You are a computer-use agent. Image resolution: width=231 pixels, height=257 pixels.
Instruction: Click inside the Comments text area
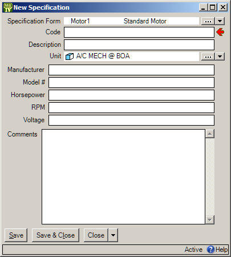[123, 176]
